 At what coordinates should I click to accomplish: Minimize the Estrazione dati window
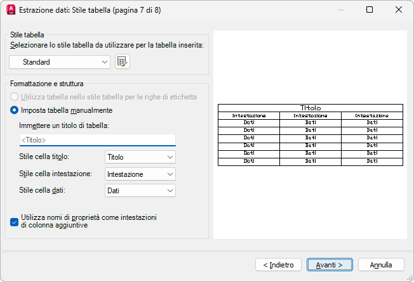(x=341, y=10)
